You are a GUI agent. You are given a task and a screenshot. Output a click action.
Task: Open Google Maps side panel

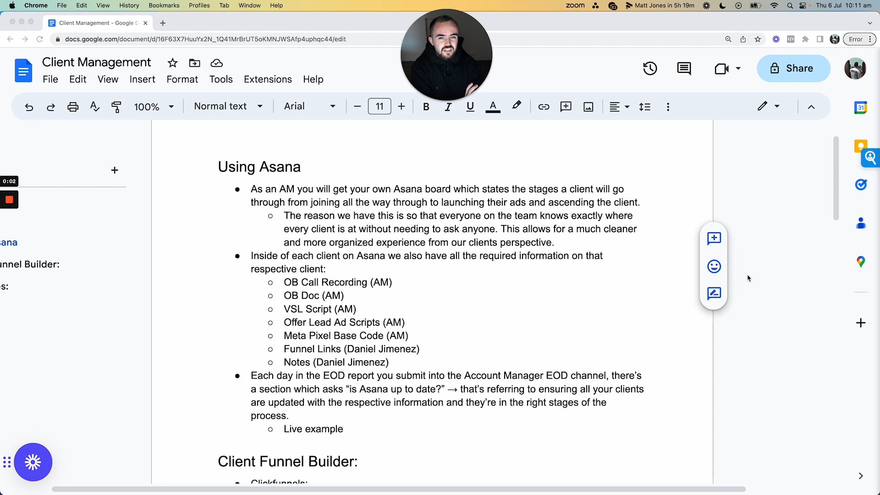(x=861, y=262)
